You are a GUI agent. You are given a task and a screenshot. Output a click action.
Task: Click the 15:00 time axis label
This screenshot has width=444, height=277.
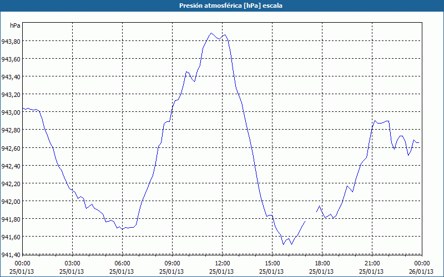(272, 264)
